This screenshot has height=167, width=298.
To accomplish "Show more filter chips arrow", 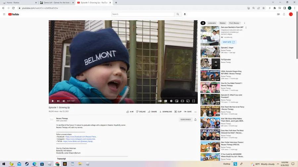I will (245, 23).
